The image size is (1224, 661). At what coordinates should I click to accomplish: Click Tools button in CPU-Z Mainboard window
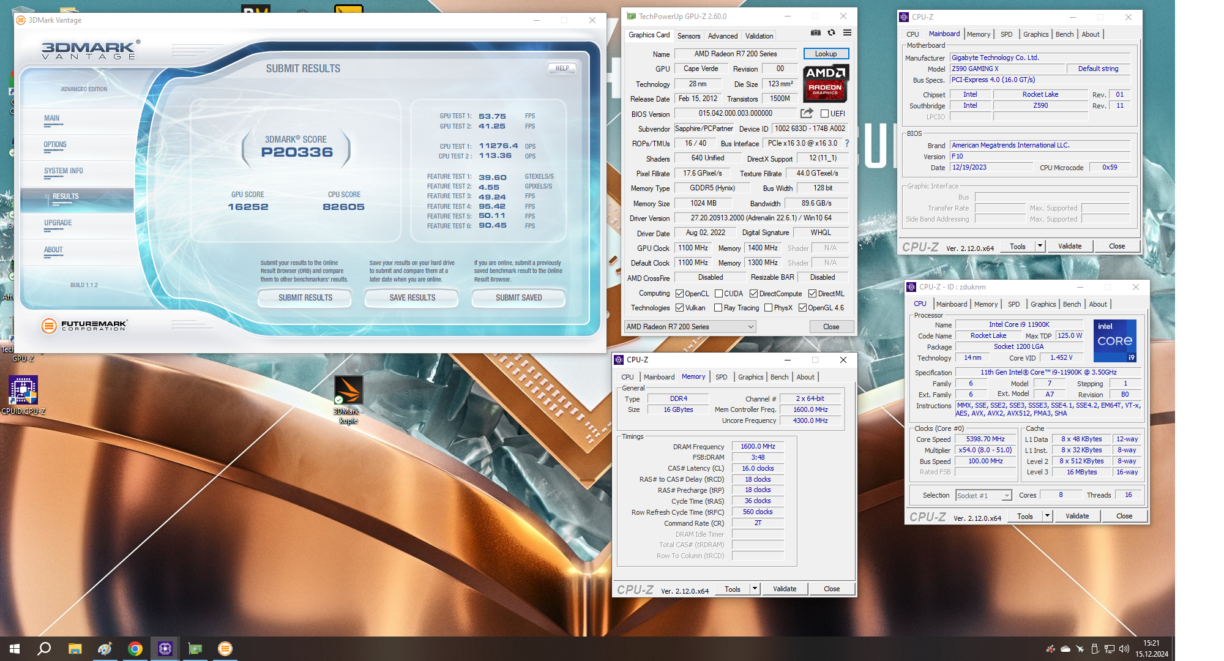1017,246
